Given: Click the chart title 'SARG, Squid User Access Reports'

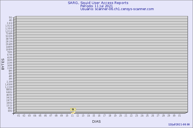Looking at the screenshot, I should [x=98, y=3].
